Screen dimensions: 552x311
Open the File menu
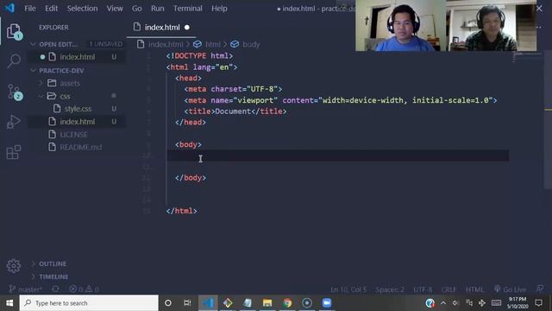coord(30,8)
